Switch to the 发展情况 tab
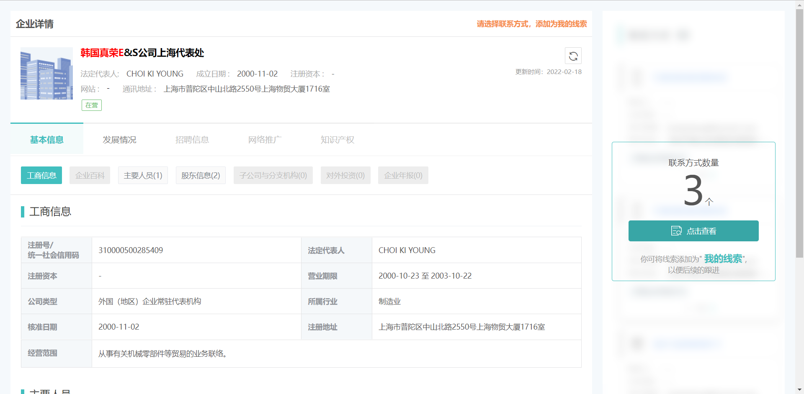The image size is (804, 394). tap(119, 140)
